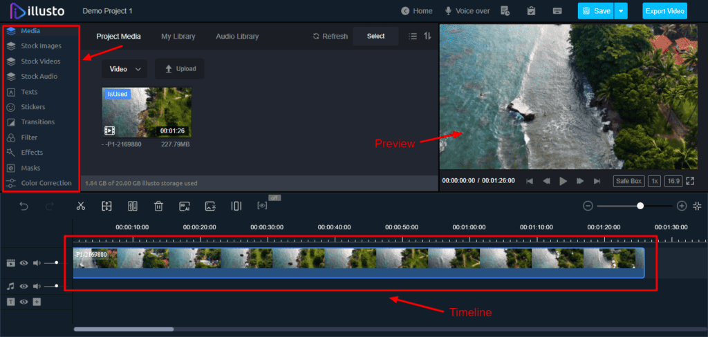Start a Voice over recording

coord(467,11)
